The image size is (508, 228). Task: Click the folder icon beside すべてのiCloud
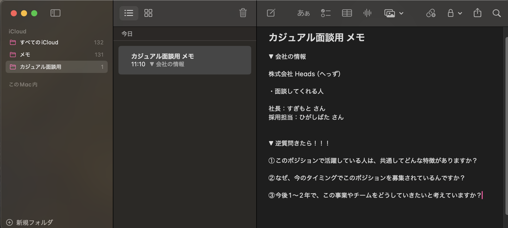point(13,42)
